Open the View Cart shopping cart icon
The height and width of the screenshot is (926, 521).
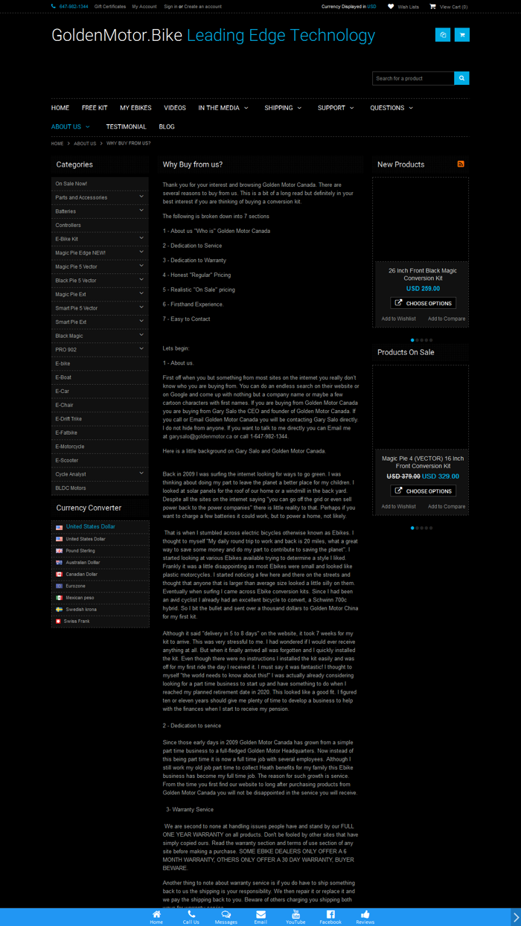[432, 7]
